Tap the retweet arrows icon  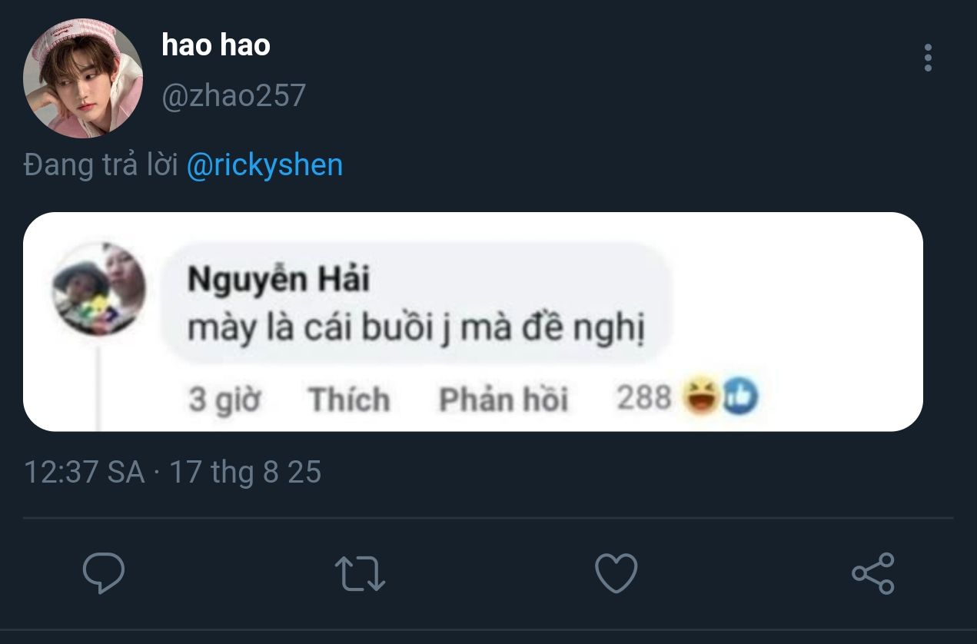(x=360, y=573)
